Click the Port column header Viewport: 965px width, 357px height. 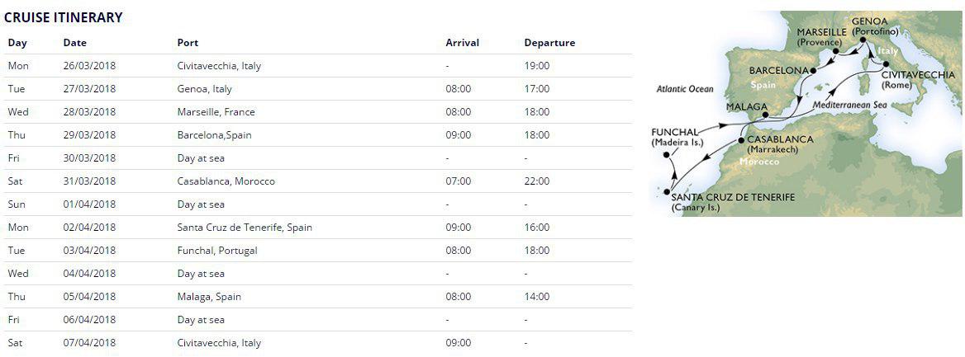[x=188, y=43]
